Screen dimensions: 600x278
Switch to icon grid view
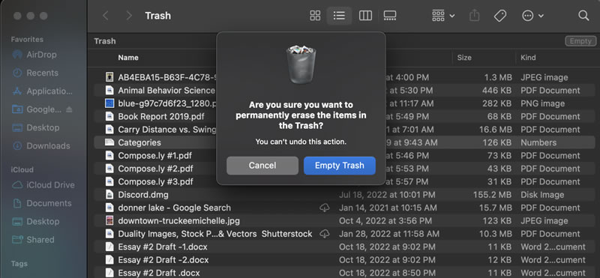click(x=315, y=16)
